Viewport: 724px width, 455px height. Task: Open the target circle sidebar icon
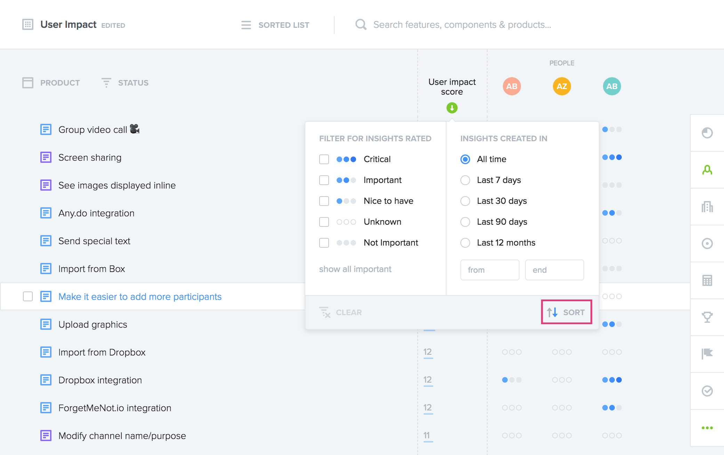click(707, 244)
